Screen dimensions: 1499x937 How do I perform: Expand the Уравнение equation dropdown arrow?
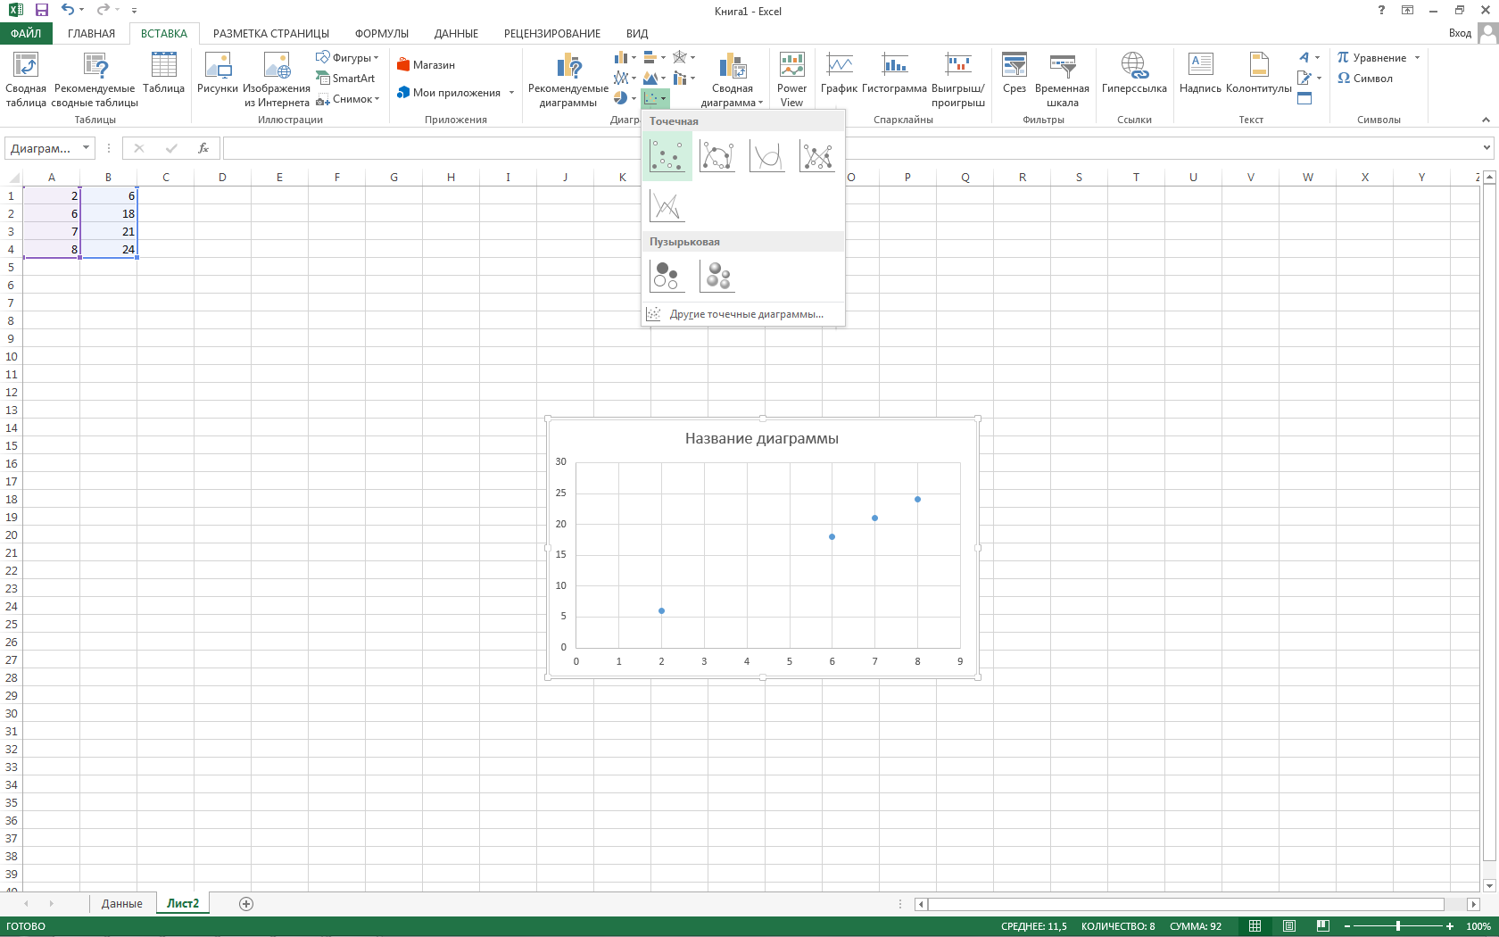tap(1417, 58)
